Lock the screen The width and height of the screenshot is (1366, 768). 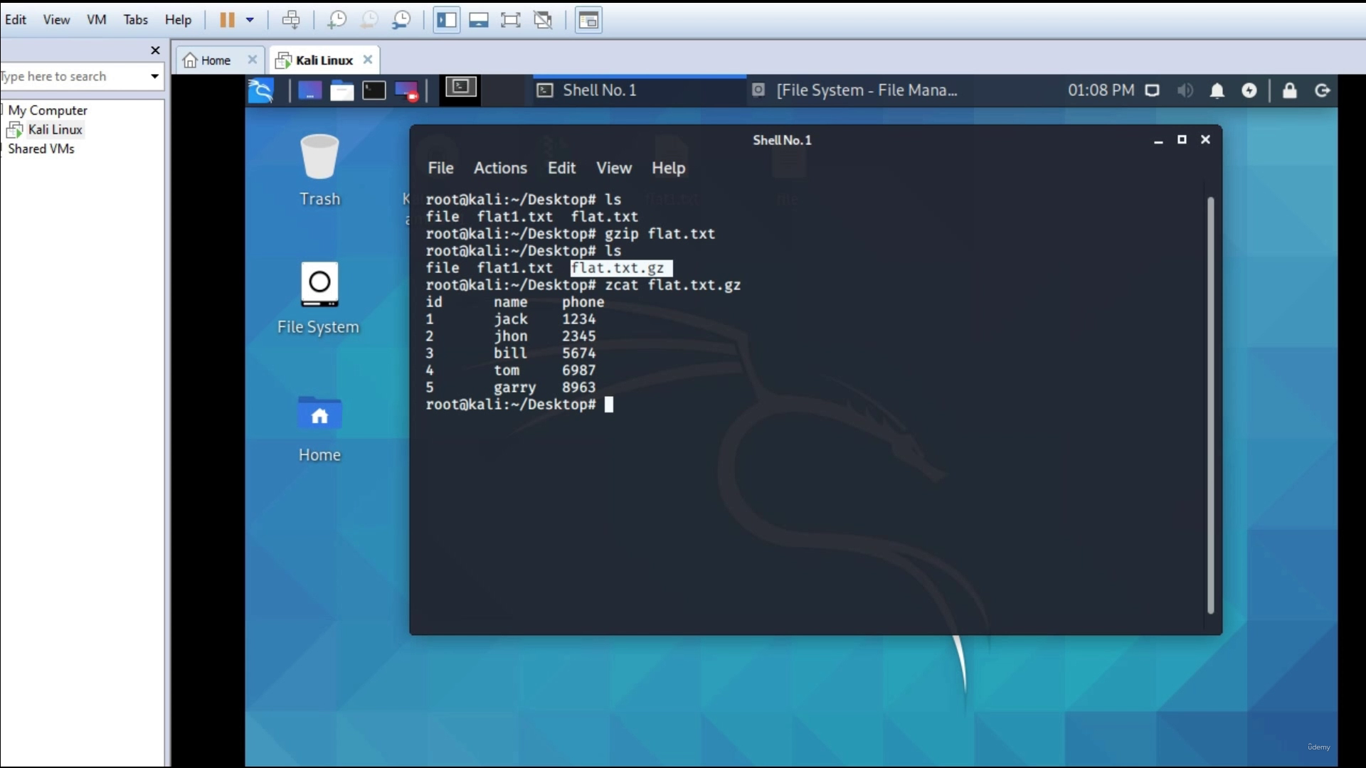1290,90
